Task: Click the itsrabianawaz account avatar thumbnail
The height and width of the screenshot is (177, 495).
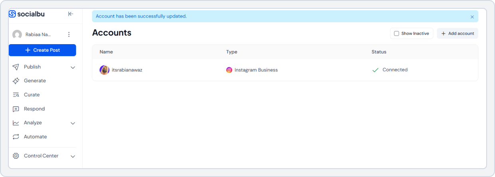Action: pyautogui.click(x=104, y=70)
